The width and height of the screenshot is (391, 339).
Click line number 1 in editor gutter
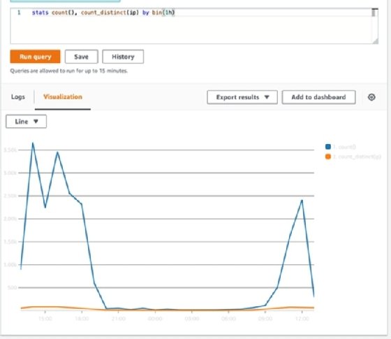tap(19, 13)
